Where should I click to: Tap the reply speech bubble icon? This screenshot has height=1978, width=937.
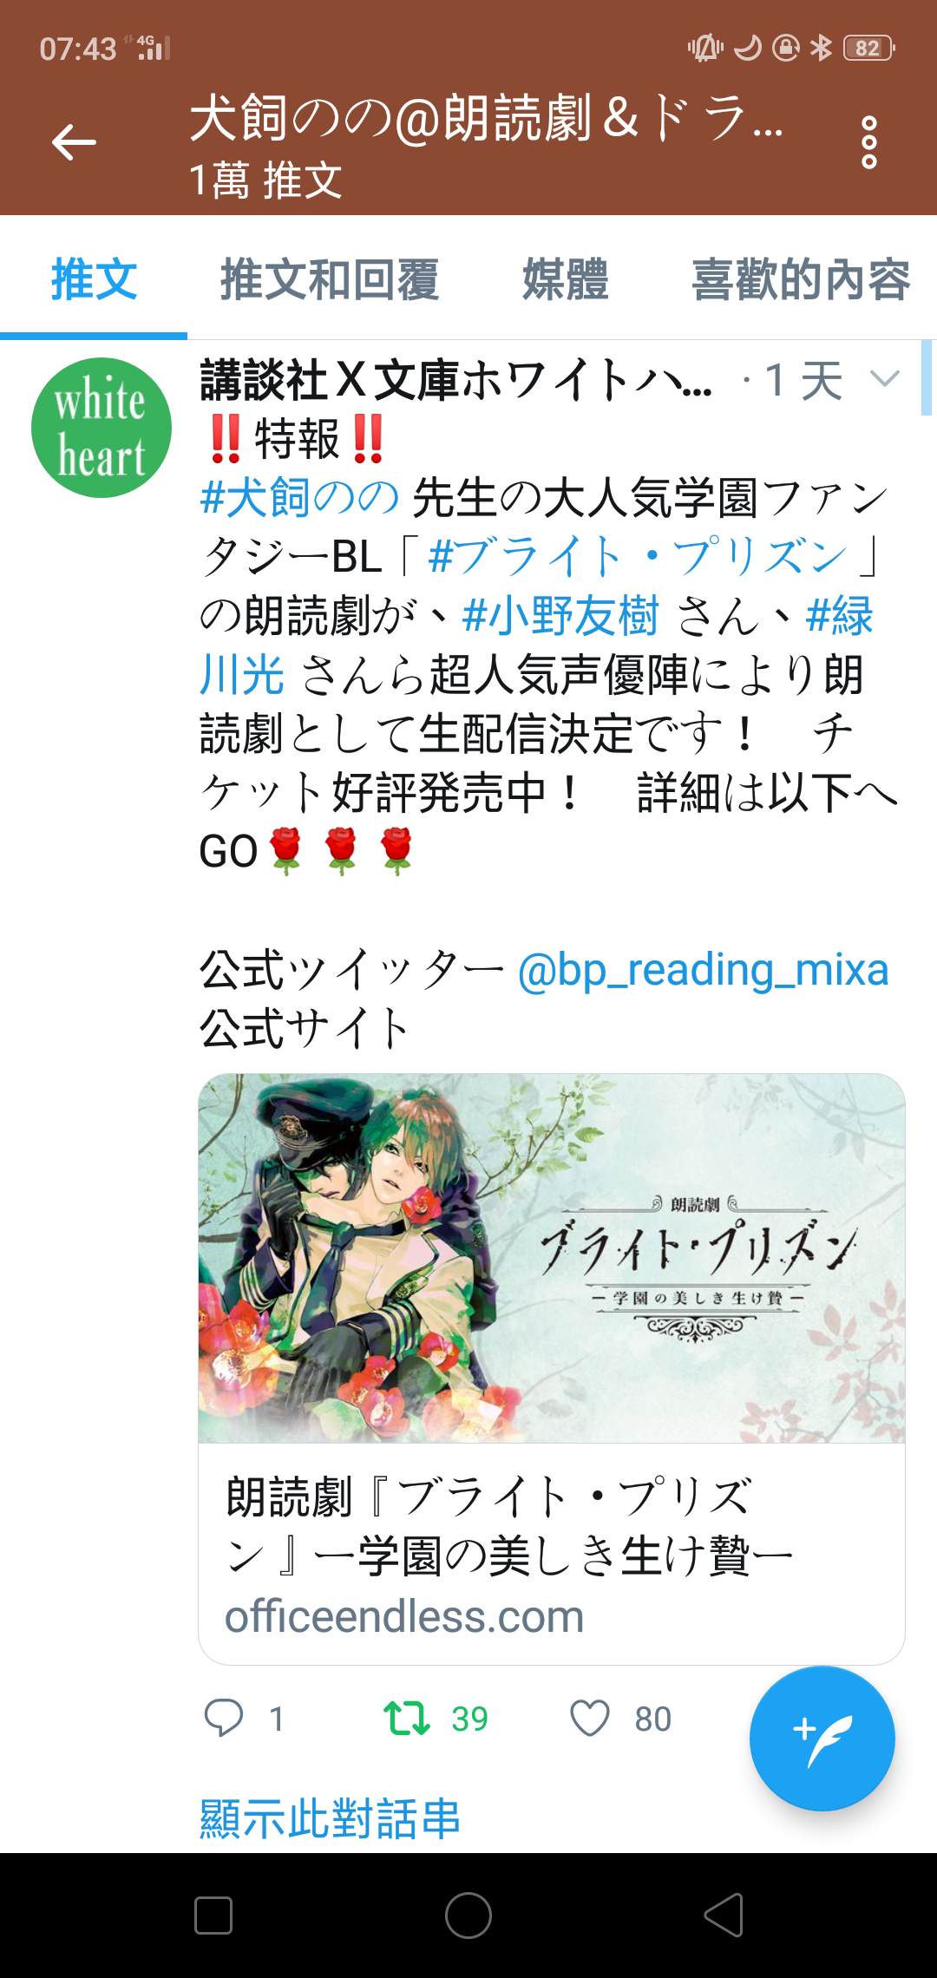point(223,1718)
